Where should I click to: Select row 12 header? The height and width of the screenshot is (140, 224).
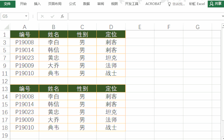pos(5,81)
